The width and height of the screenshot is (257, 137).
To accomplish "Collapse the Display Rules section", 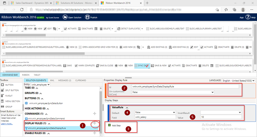I will [x=49, y=124].
